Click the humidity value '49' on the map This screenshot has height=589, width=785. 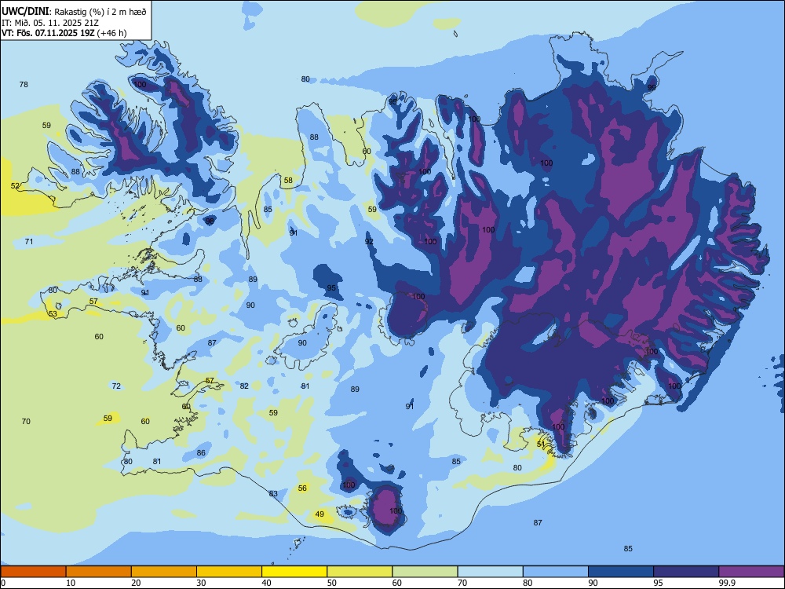[x=319, y=514]
